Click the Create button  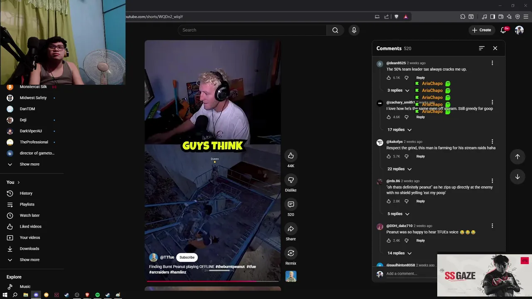click(481, 30)
